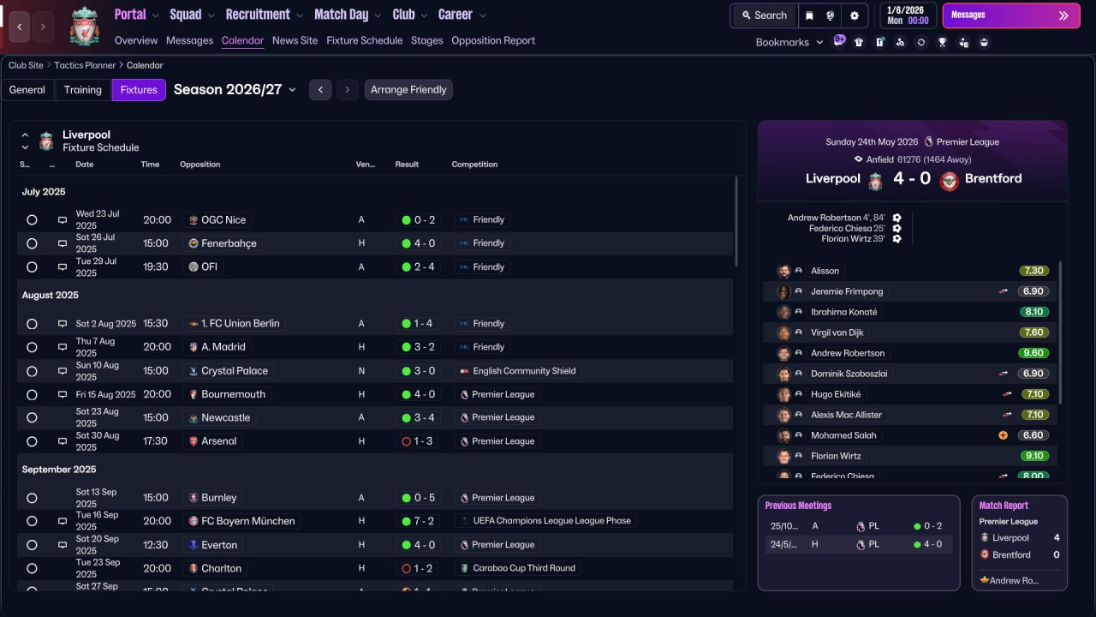Open the bookmark icon beside Search

pos(809,15)
